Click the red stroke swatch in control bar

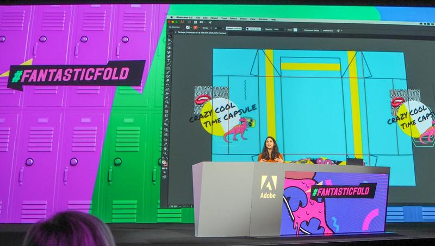(196, 28)
